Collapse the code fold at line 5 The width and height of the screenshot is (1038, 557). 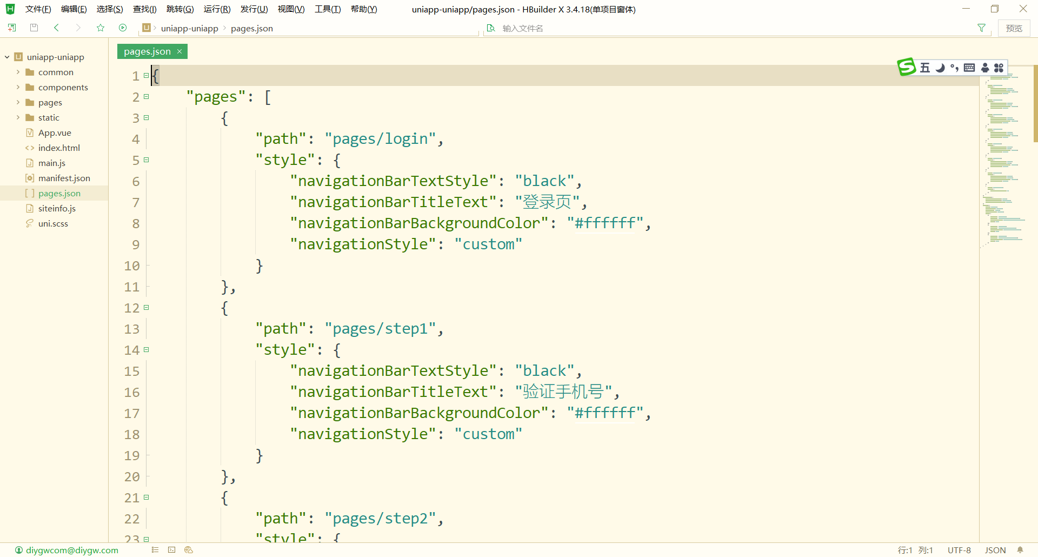tap(146, 160)
